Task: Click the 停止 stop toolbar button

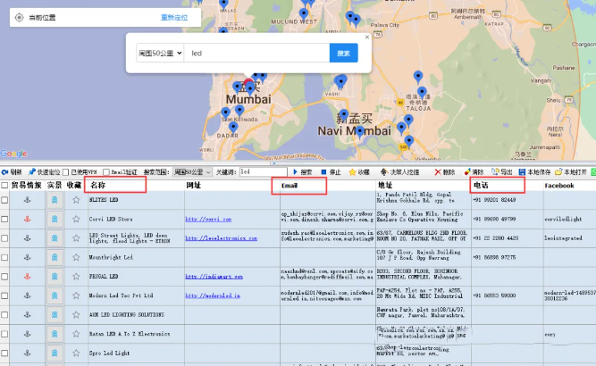Action: click(x=331, y=172)
